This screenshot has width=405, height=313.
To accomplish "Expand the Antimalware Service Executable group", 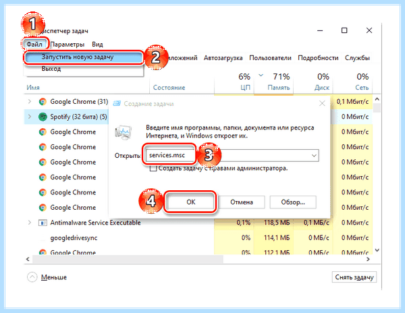I will (x=30, y=223).
